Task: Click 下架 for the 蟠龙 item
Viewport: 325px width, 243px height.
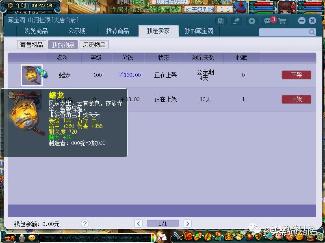Action: (x=296, y=75)
